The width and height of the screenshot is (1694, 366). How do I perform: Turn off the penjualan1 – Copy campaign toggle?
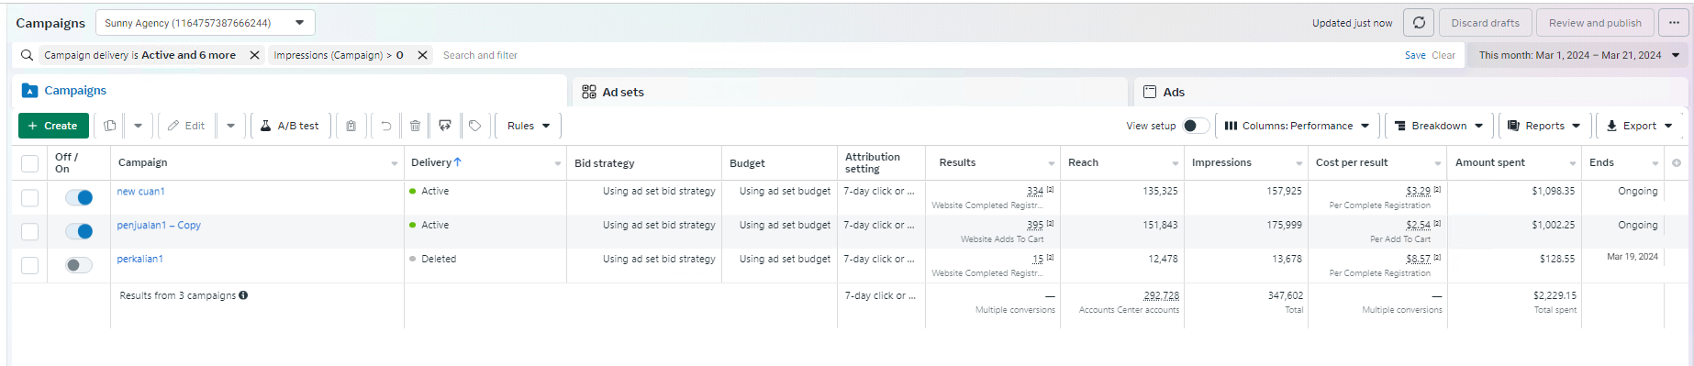[x=79, y=231]
